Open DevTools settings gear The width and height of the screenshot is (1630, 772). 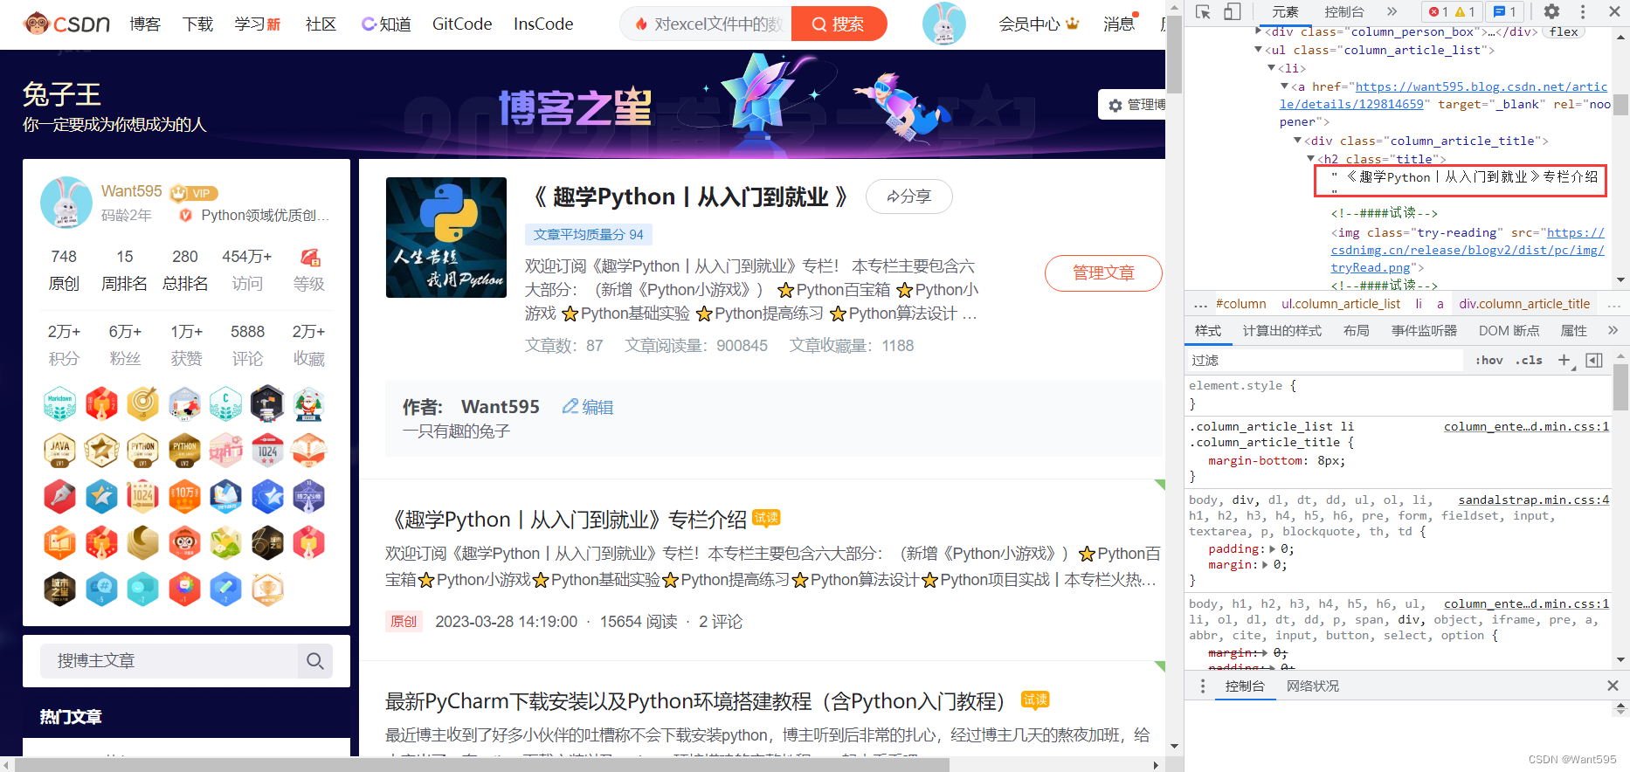click(x=1551, y=11)
